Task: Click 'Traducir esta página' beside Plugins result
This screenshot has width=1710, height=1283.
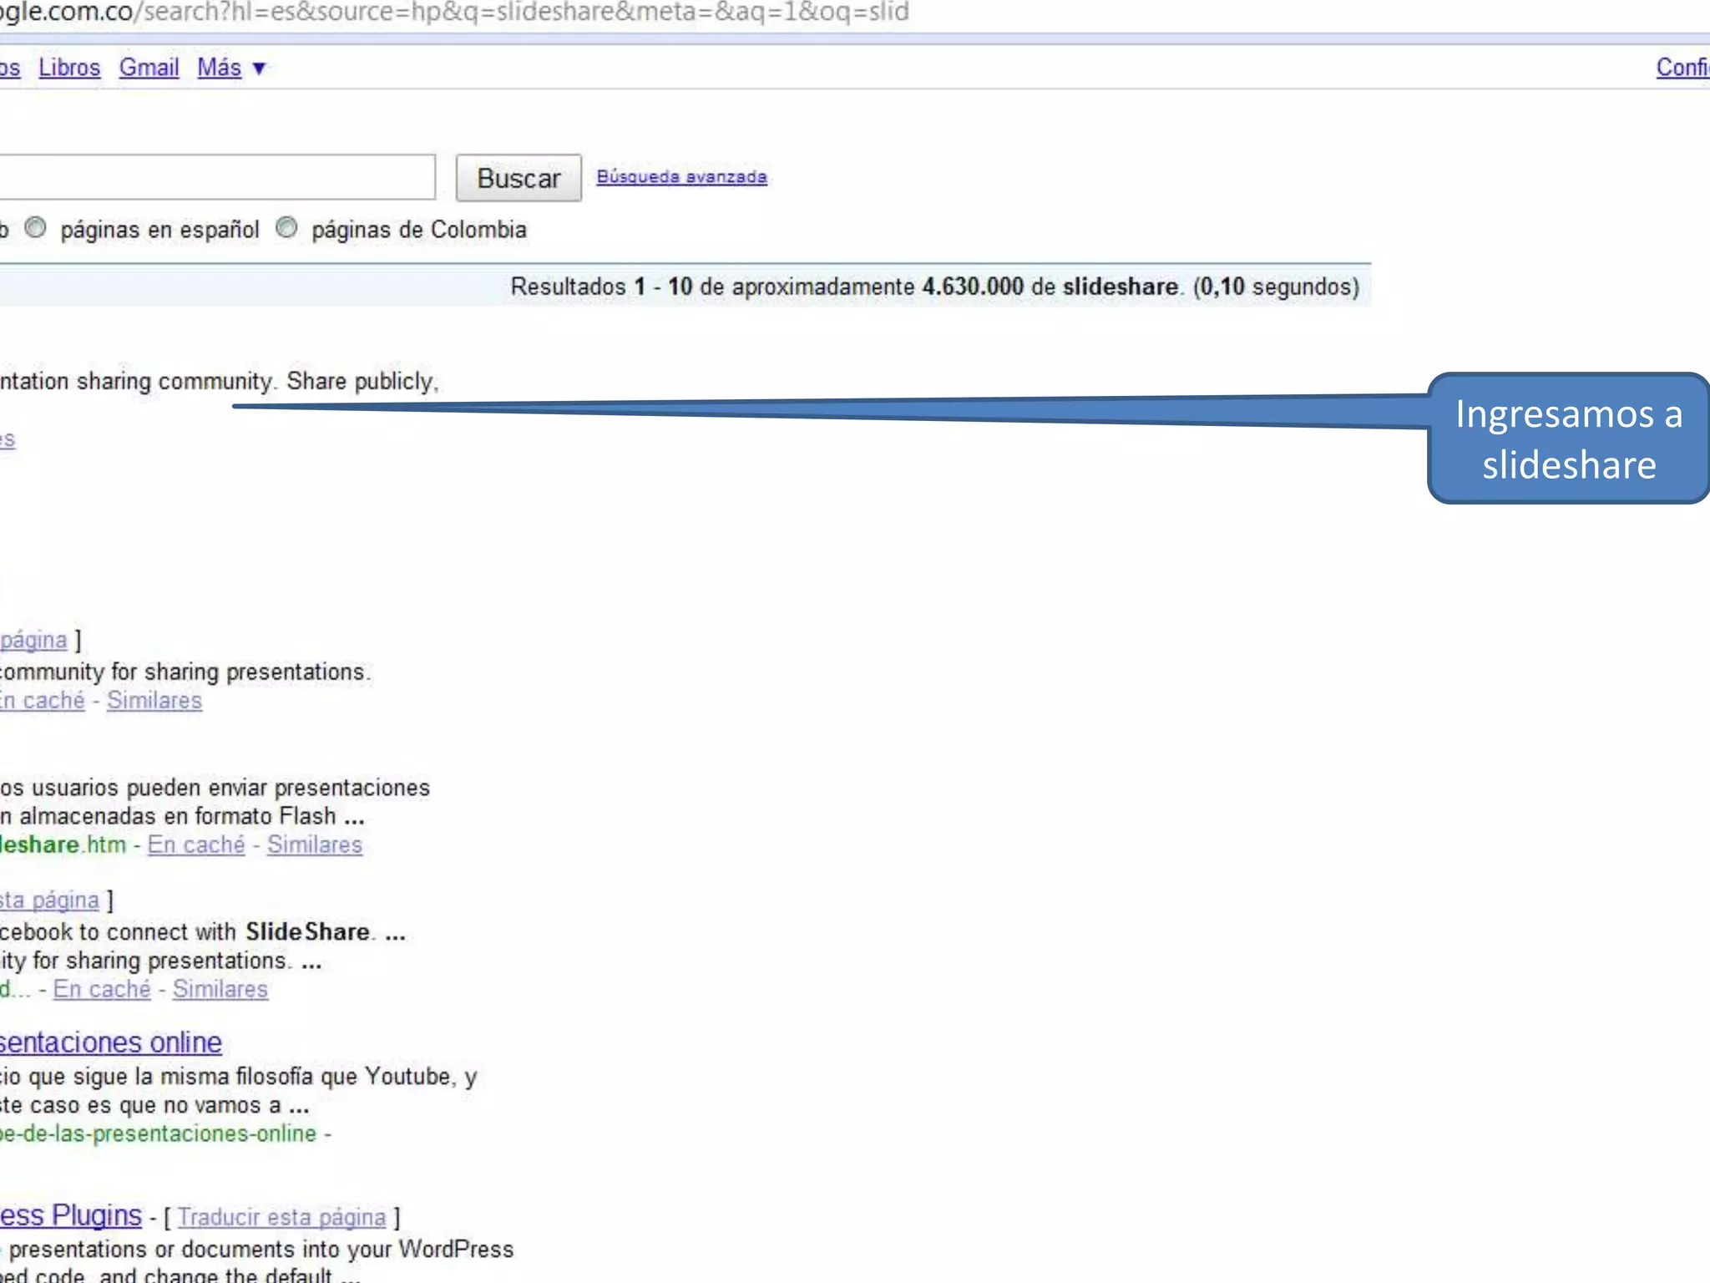Action: click(281, 1217)
